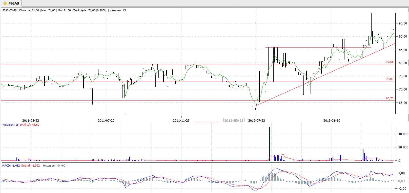Click the 65,75 support level label
409x193 pixels.
390,98
